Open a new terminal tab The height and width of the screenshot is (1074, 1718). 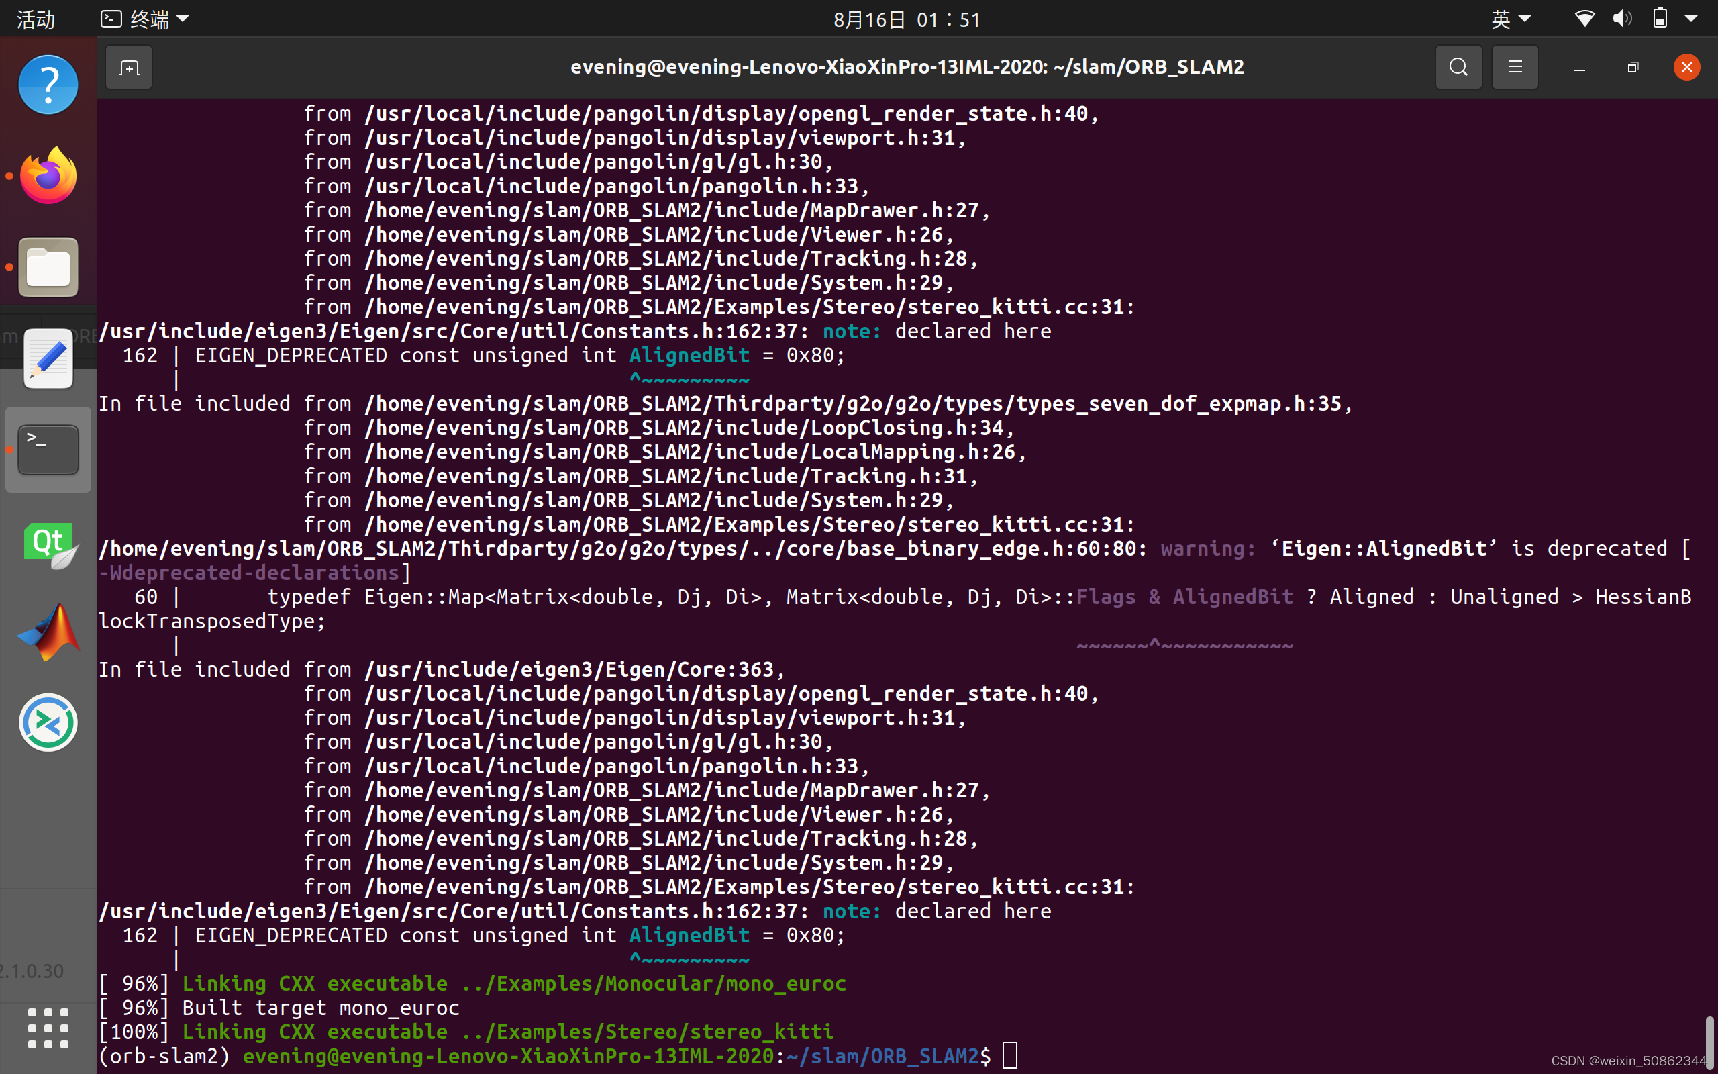point(128,68)
